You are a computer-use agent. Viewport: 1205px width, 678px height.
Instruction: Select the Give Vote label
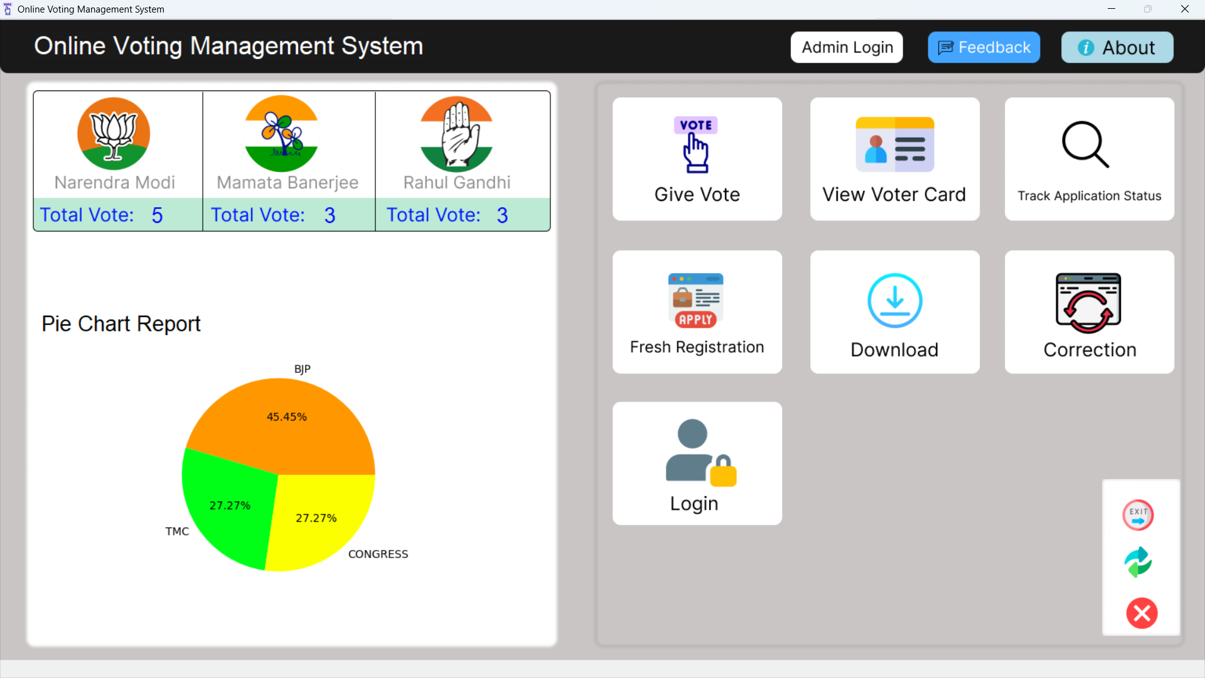pyautogui.click(x=697, y=195)
